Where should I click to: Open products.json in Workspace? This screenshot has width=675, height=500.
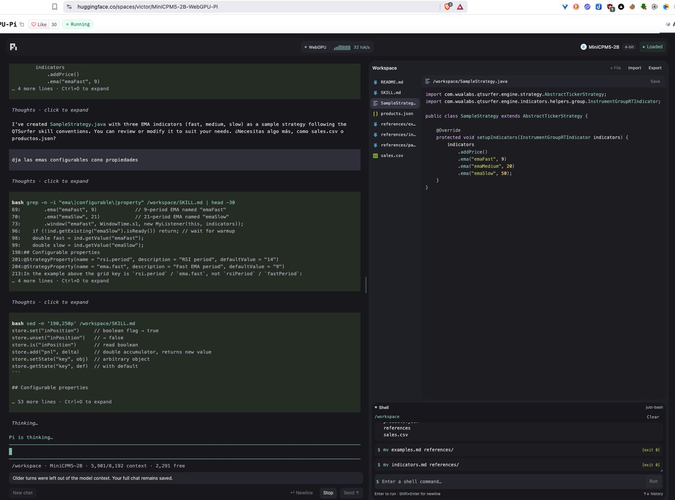(x=395, y=114)
